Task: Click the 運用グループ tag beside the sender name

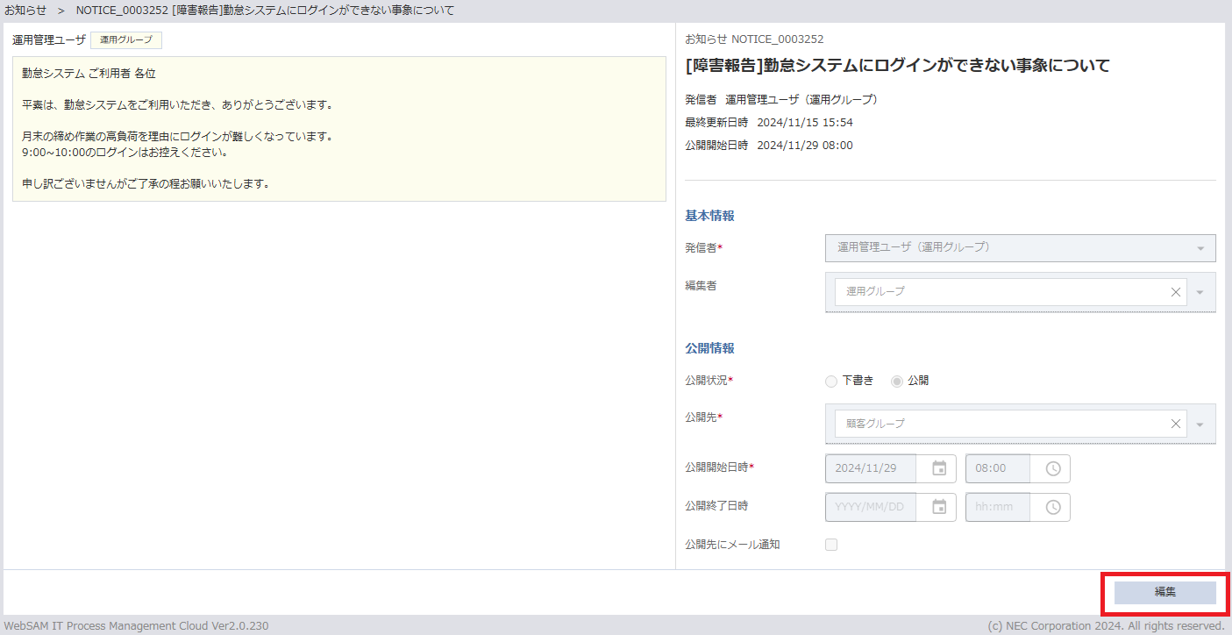Action: tap(125, 40)
